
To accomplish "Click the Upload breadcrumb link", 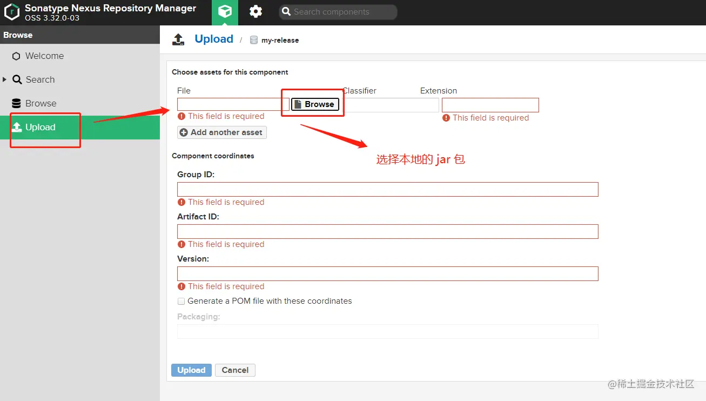I will point(214,39).
